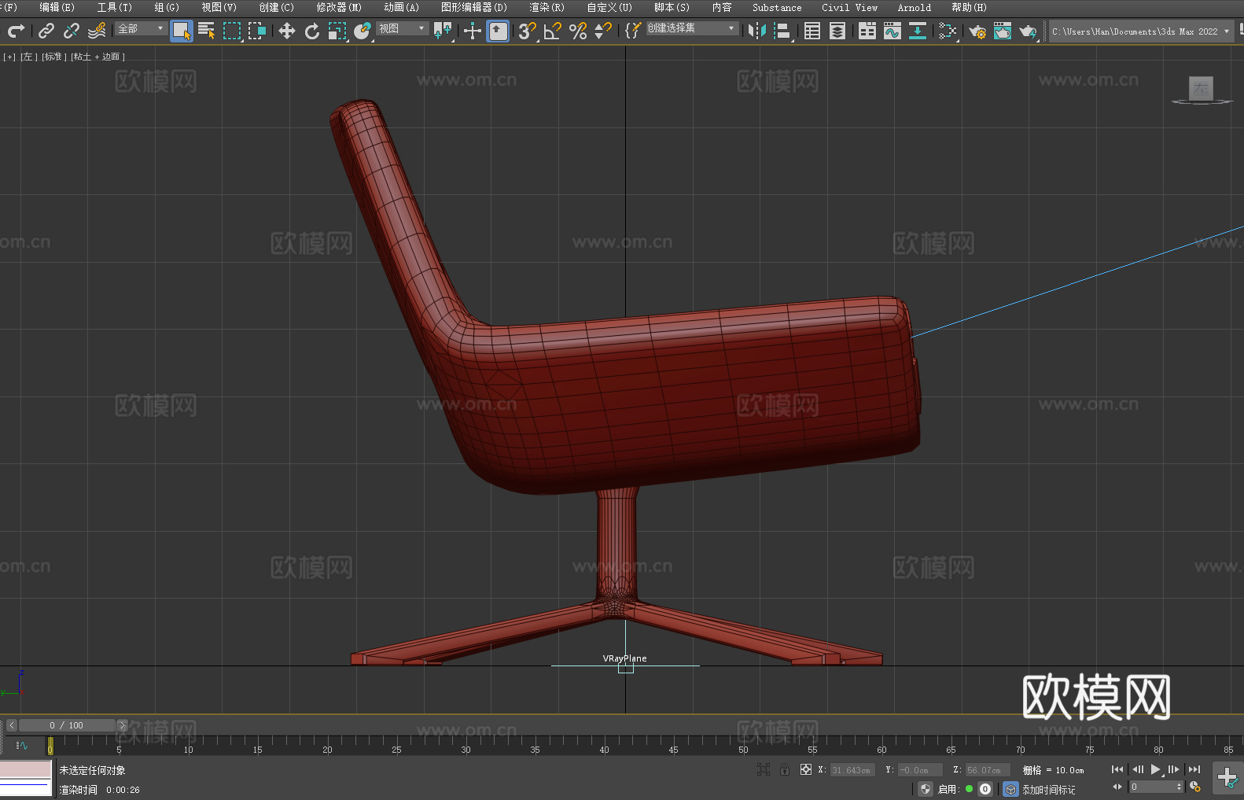Click the [左] viewport view label
1244x800 pixels.
pos(28,57)
